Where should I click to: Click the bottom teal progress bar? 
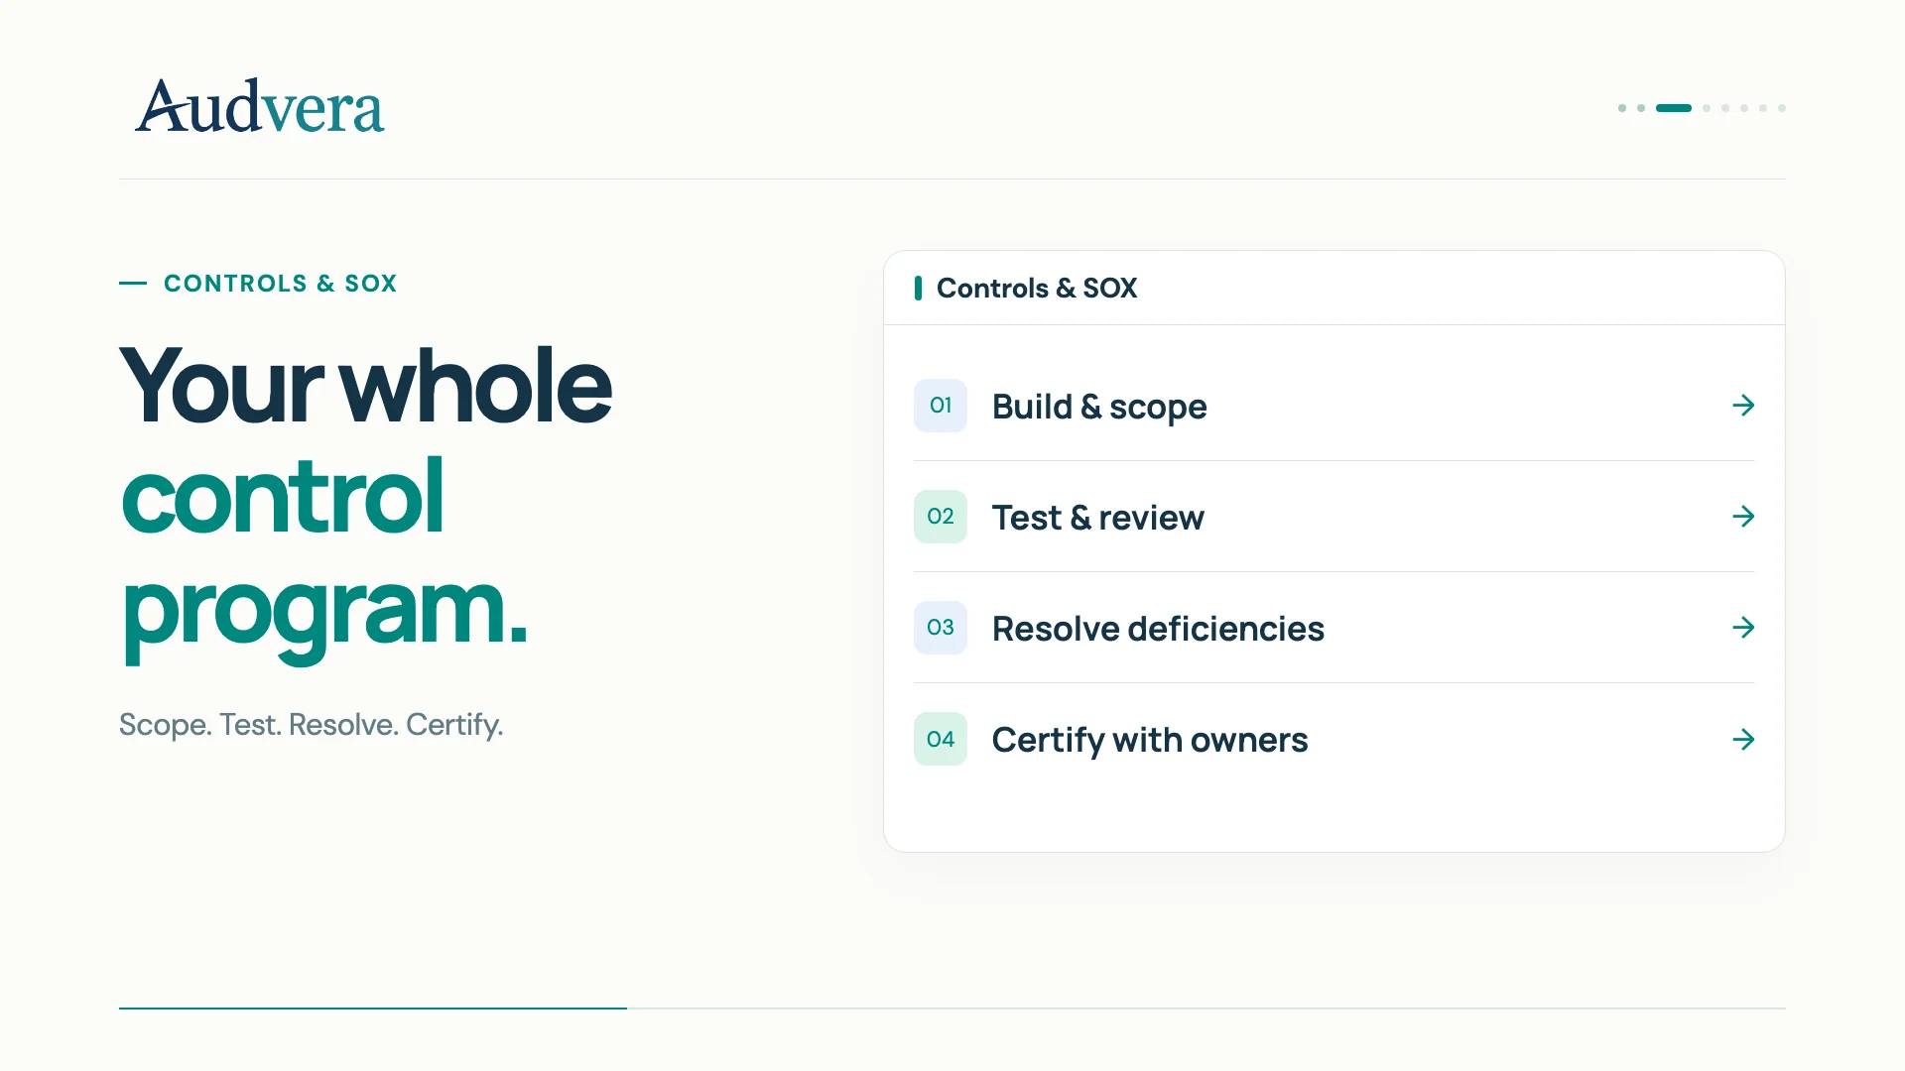[373, 1009]
